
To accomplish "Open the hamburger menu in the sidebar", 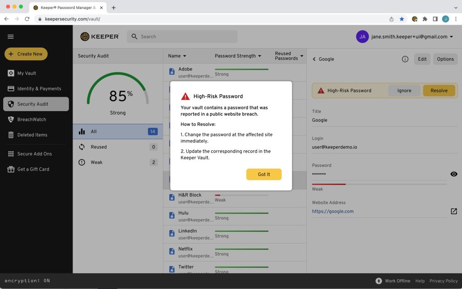I will (11, 36).
